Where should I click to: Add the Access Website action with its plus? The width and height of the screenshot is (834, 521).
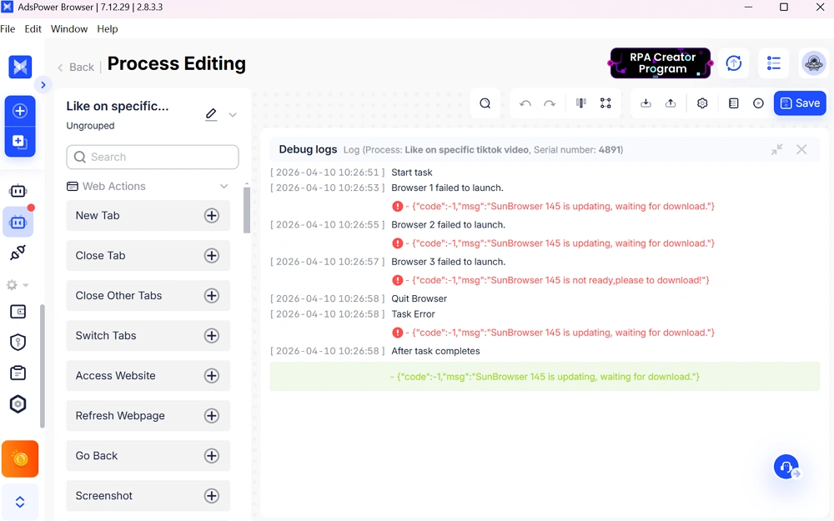tap(212, 376)
